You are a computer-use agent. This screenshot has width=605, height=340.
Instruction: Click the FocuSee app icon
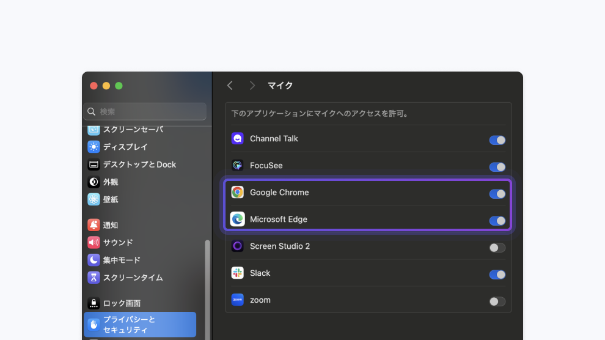click(x=238, y=166)
